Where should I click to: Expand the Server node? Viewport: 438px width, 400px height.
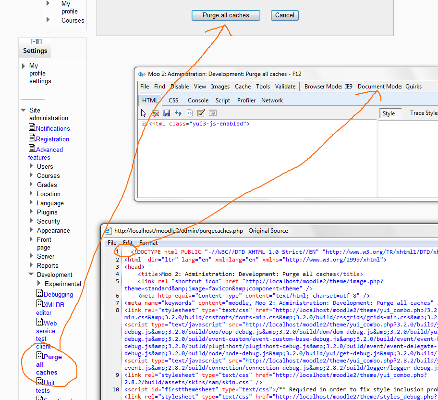click(31, 256)
